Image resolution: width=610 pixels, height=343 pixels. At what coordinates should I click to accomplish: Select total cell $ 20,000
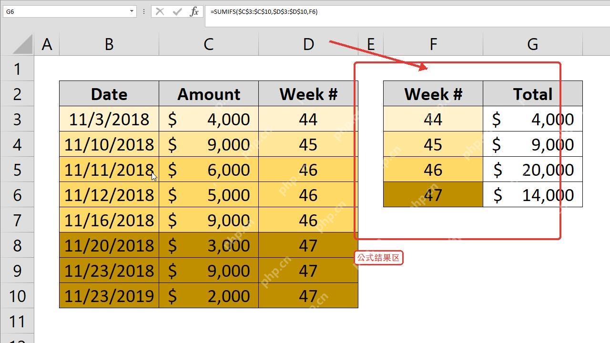533,170
